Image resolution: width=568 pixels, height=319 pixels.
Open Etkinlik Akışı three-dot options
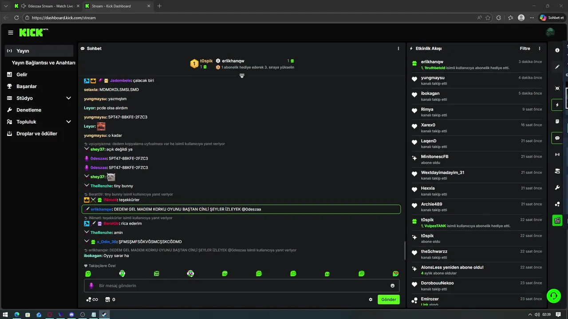pyautogui.click(x=540, y=48)
